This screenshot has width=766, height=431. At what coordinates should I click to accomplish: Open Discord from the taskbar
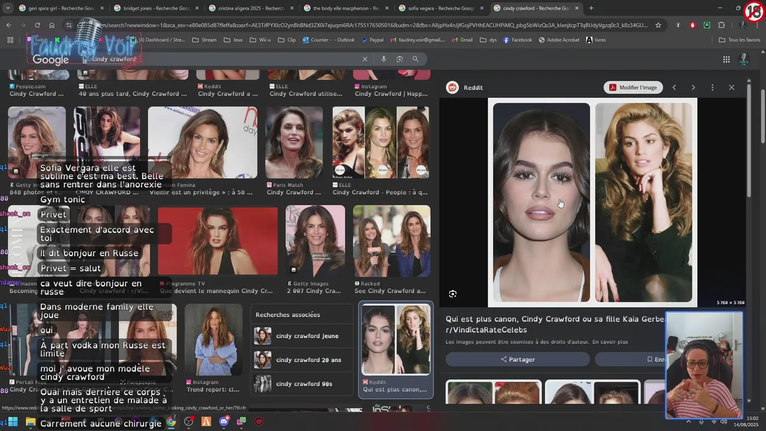click(224, 421)
